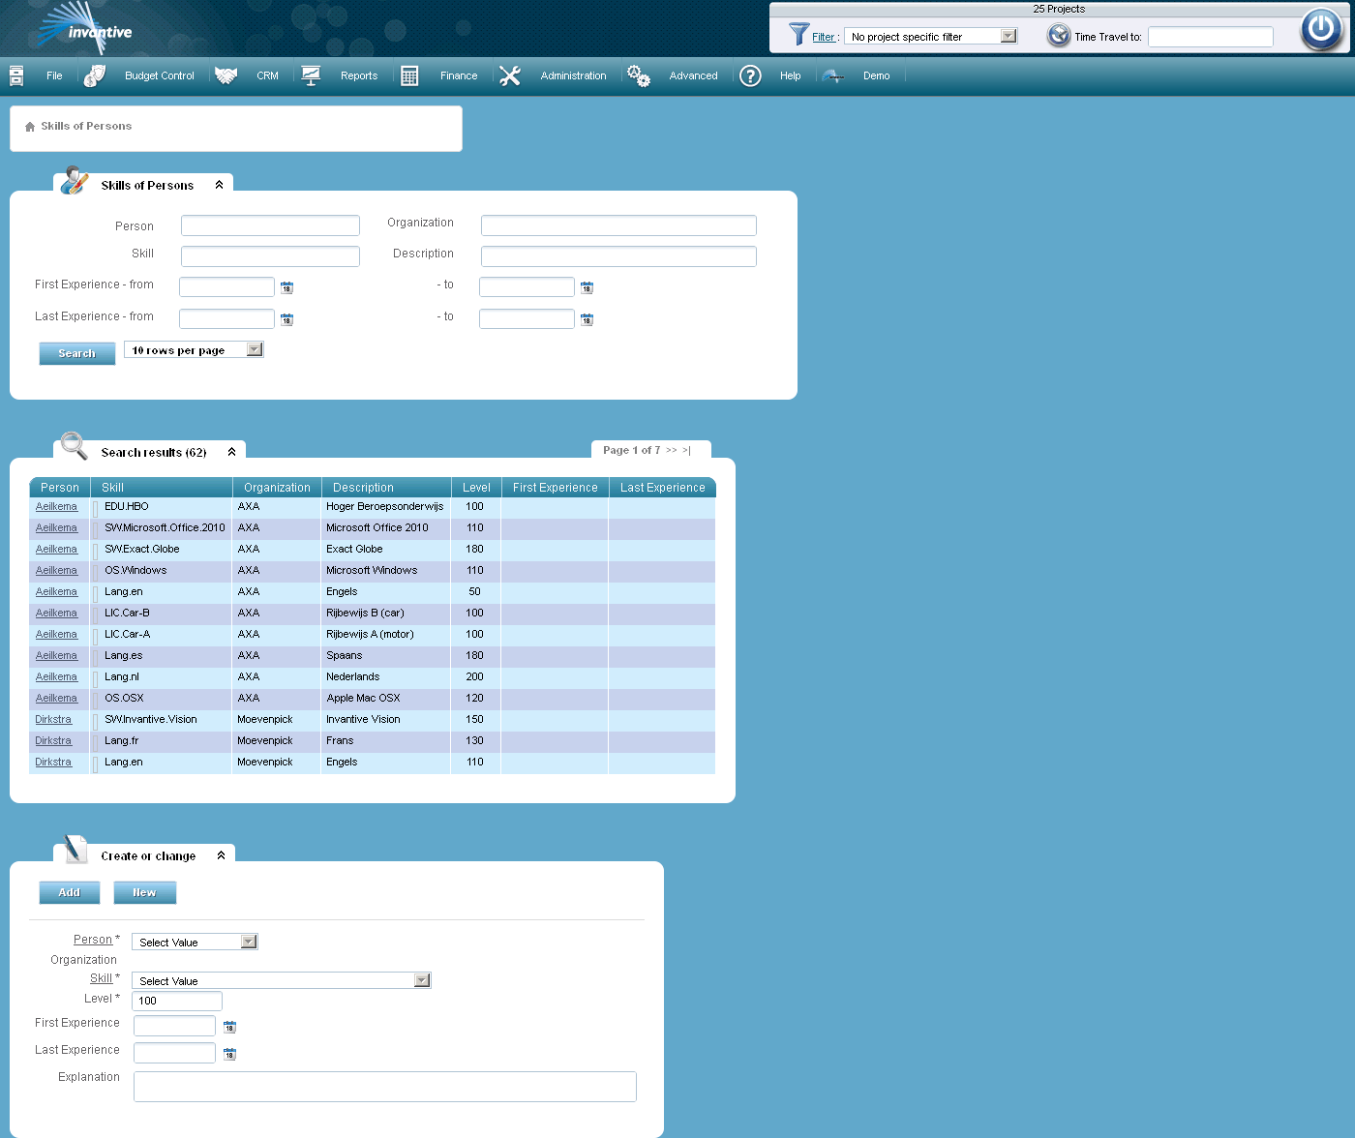Click the magnifier icon on Search results panel

pos(73,446)
